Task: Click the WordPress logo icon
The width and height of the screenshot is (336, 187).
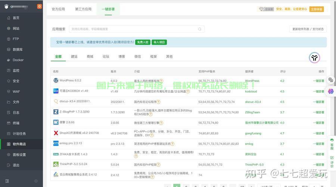Action: pyautogui.click(x=56, y=80)
